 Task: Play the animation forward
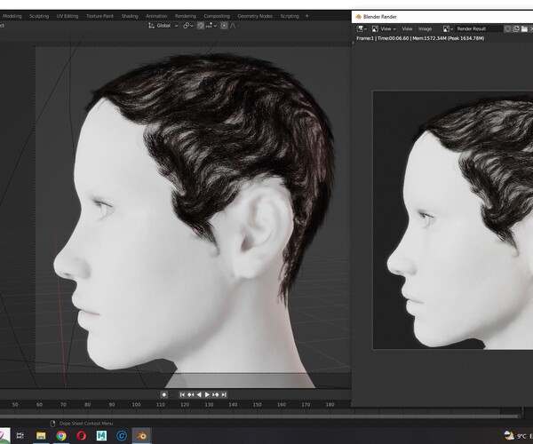(207, 395)
